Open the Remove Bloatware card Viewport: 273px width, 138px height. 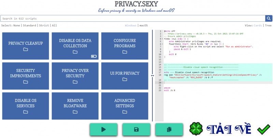point(75,106)
